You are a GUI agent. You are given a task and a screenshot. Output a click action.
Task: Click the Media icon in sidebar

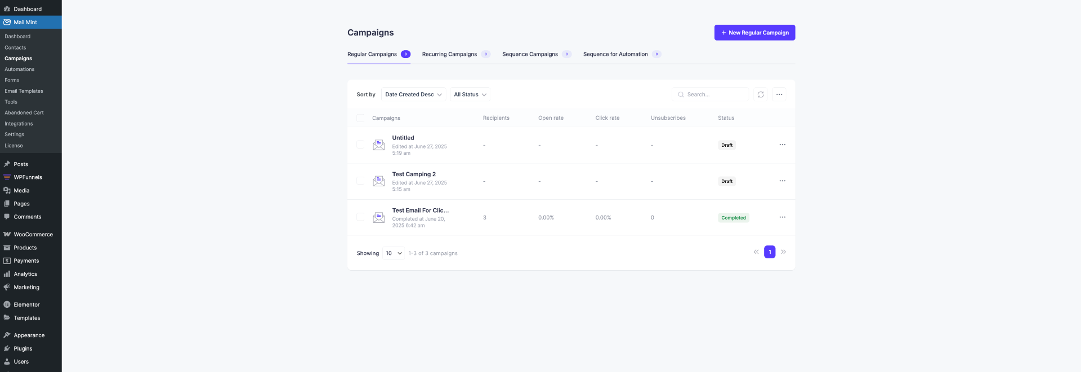(7, 191)
